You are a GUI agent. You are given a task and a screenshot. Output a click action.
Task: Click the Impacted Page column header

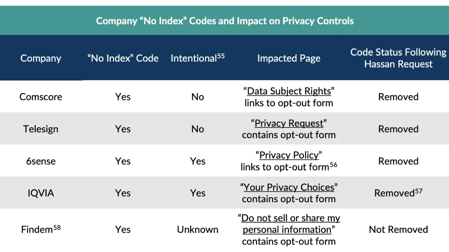(x=288, y=59)
